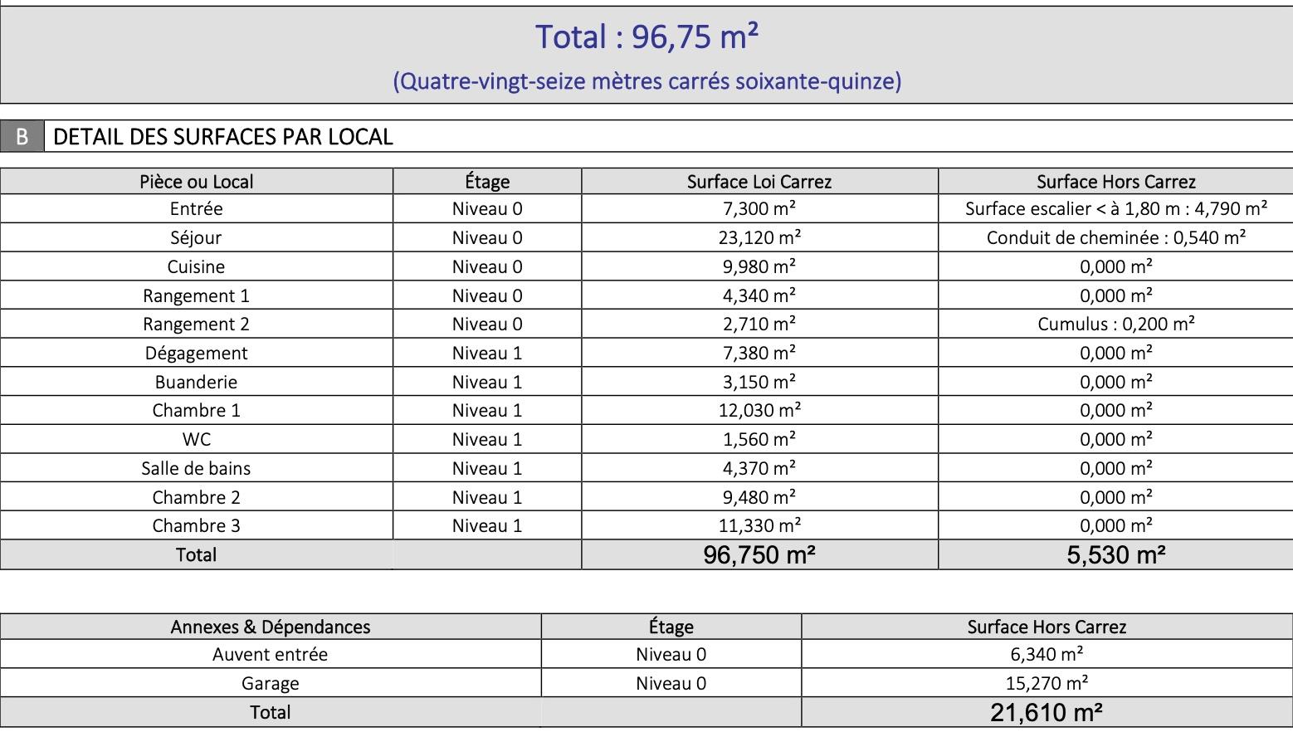
Task: Click the '21,610 m²' annexes total
Action: click(x=1047, y=713)
